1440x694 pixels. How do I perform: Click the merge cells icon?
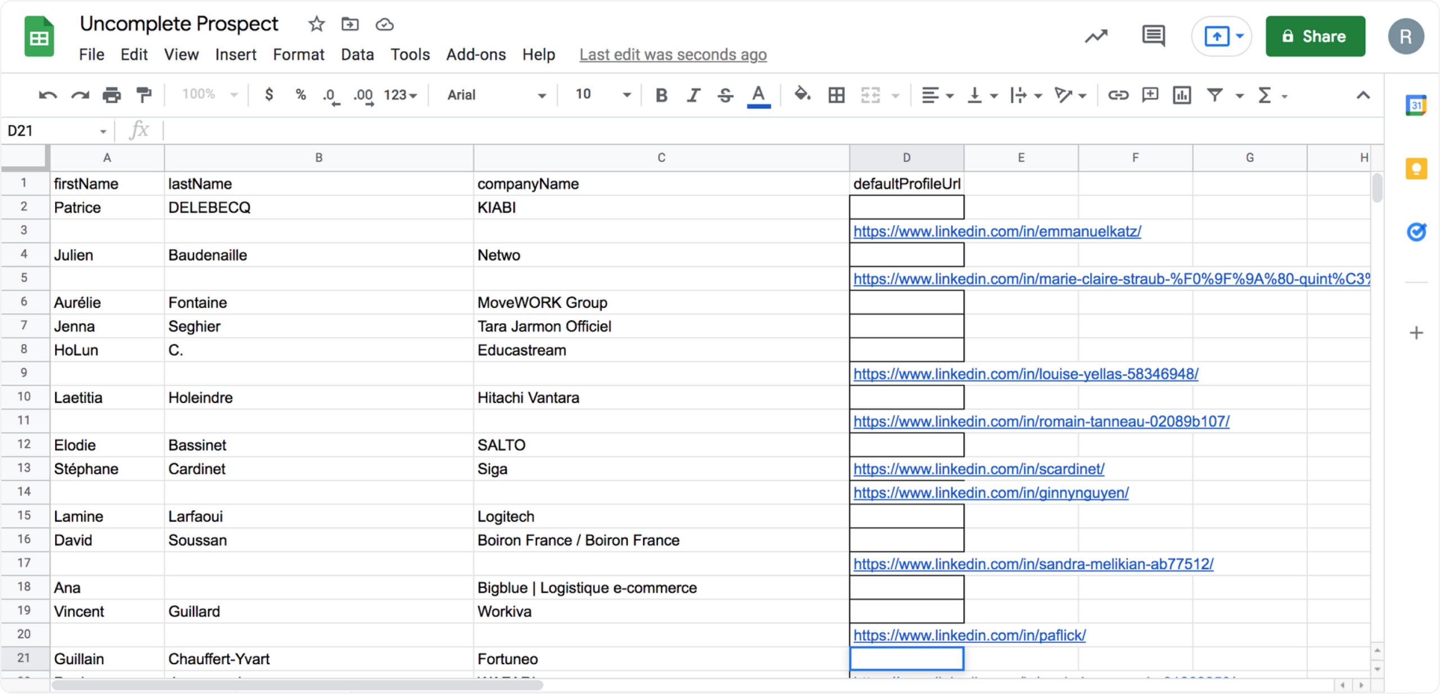[870, 95]
